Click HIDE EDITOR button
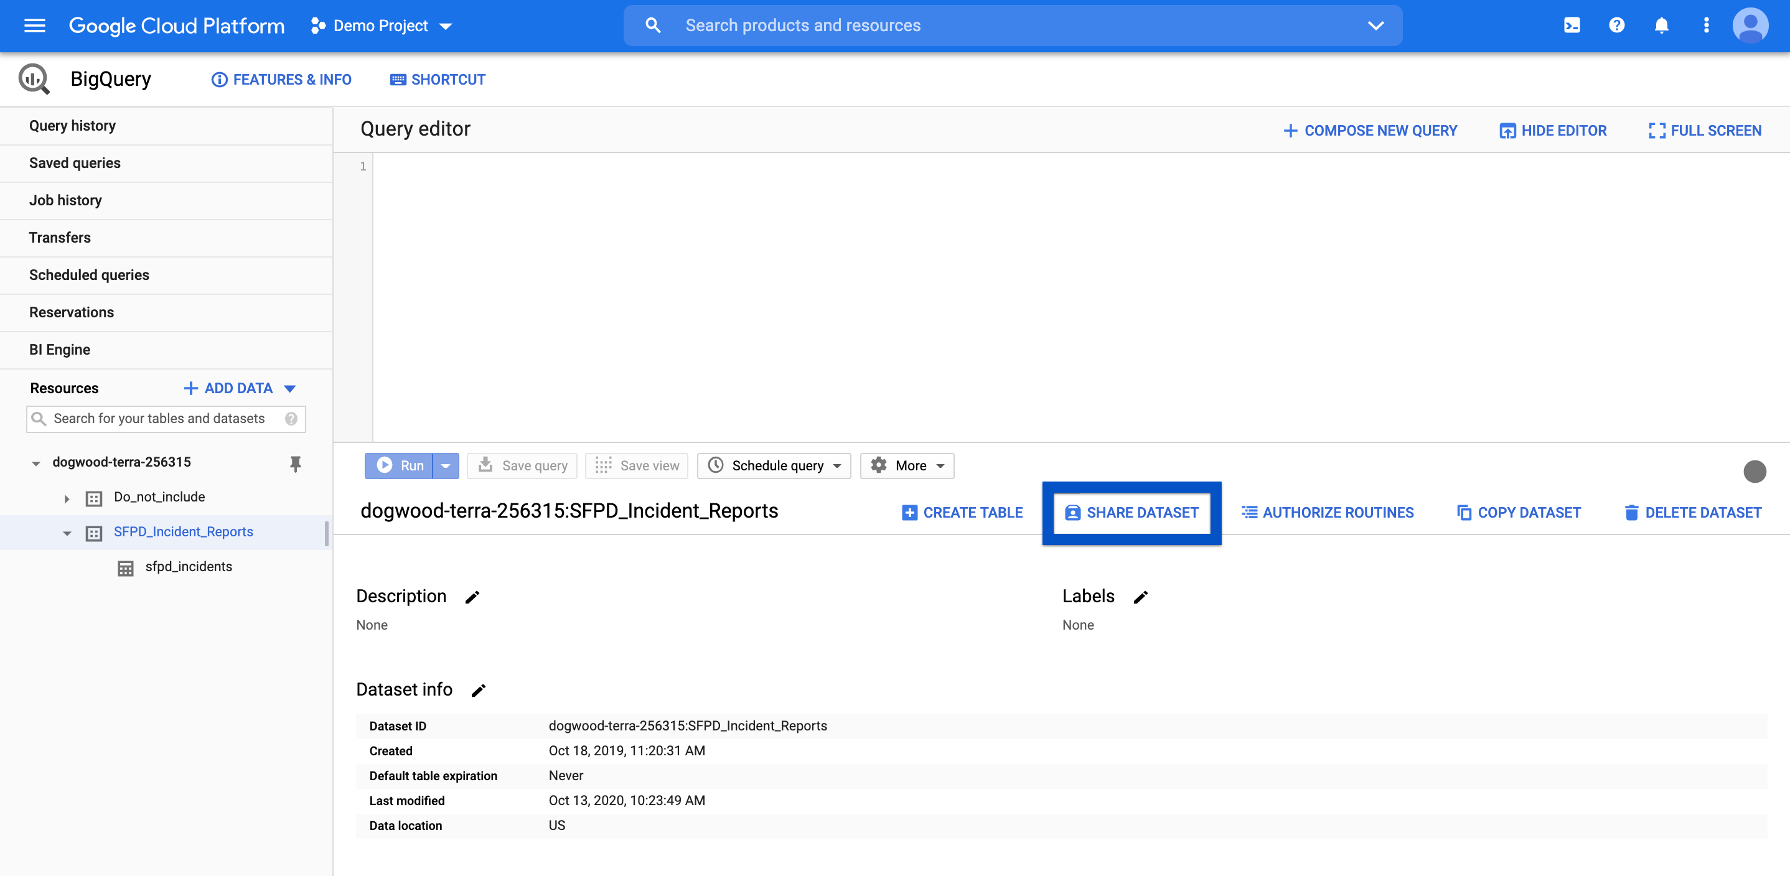Screen dimensions: 1790x876 (1553, 131)
